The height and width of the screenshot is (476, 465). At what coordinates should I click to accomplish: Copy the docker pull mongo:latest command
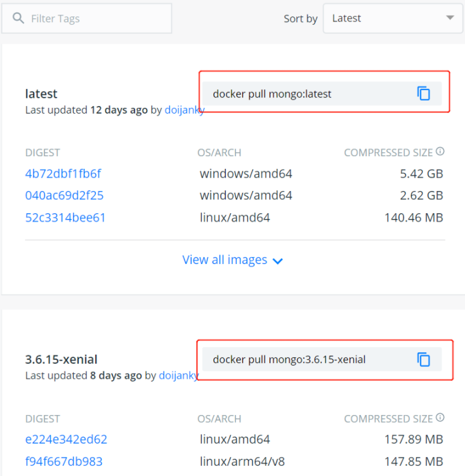[423, 93]
